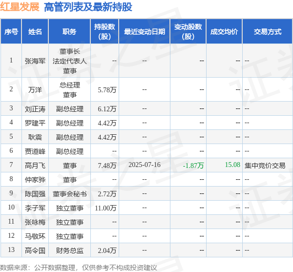Click the 2.04万 shareholding value
Viewport: 293px width, 272px height.
pyautogui.click(x=107, y=251)
